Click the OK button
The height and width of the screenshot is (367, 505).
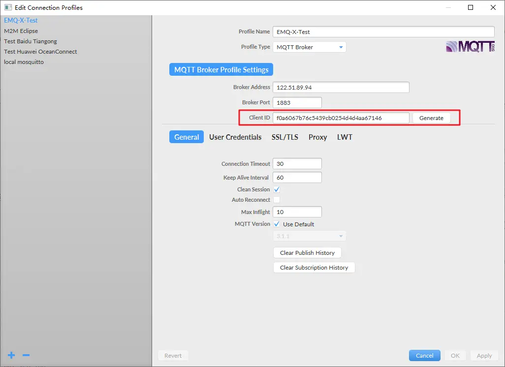455,355
